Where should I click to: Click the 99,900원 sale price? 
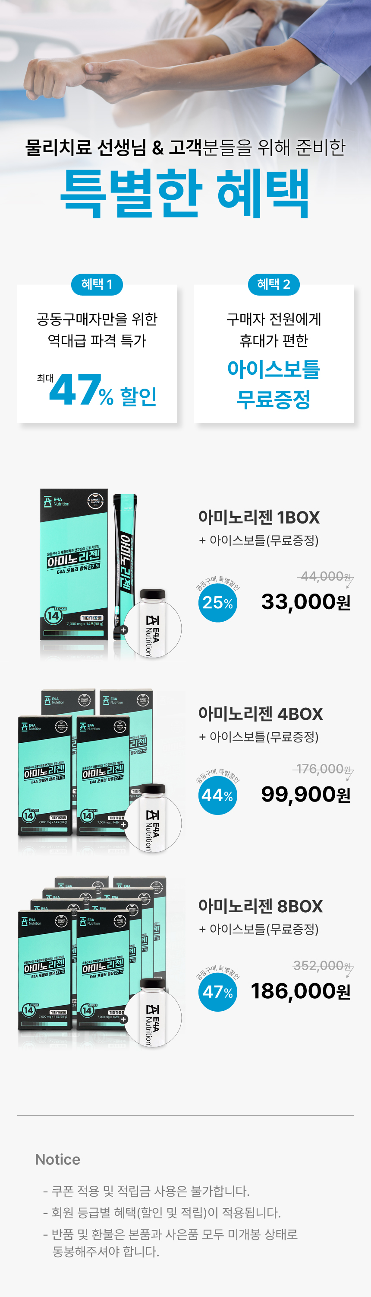click(306, 795)
